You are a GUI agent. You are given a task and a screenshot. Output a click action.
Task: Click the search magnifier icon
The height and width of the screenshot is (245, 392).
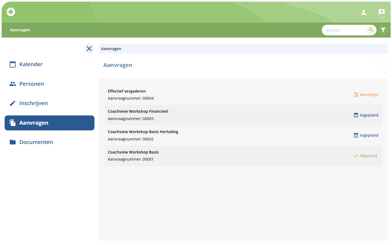(371, 30)
